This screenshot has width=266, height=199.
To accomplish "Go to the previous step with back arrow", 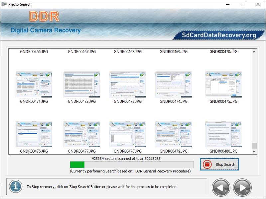I will [x=221, y=188].
